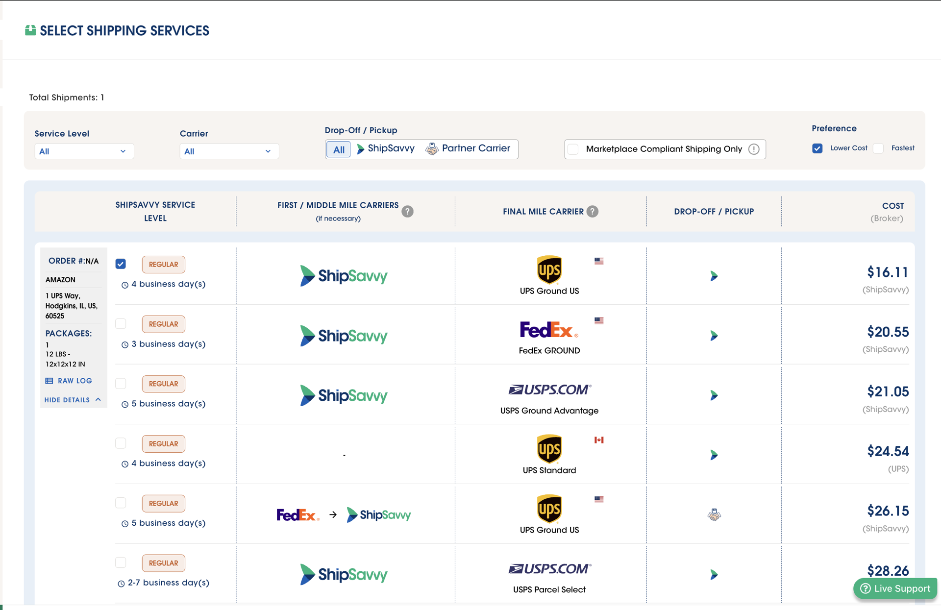Click info icon beside Marketplace Compliant Shipping Only
Image resolution: width=941 pixels, height=610 pixels.
(x=754, y=149)
